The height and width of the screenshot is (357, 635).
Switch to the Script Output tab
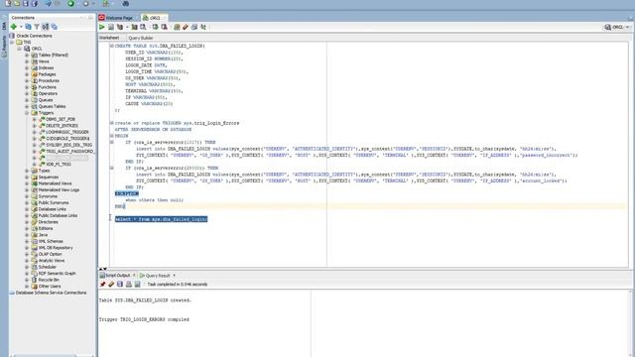coord(115,276)
